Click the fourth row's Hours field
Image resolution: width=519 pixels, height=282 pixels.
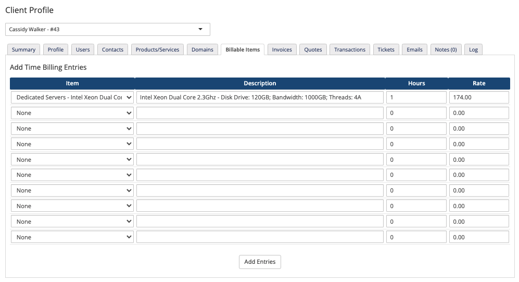click(416, 144)
